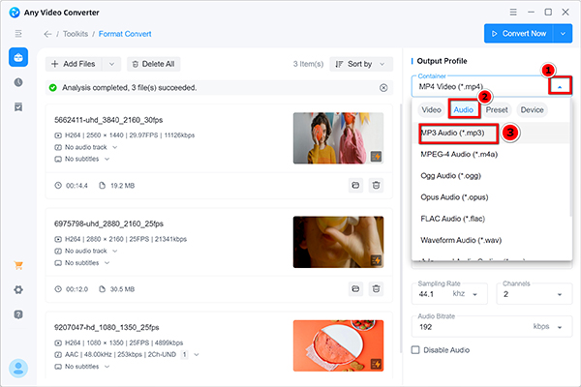Select FLAC Audio (*.flac) format
581x387 pixels.
(x=491, y=219)
